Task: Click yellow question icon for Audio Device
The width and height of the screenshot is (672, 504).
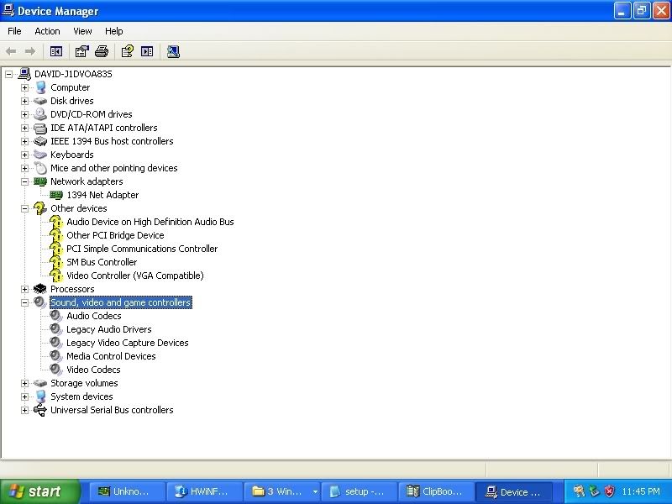Action: 56,222
